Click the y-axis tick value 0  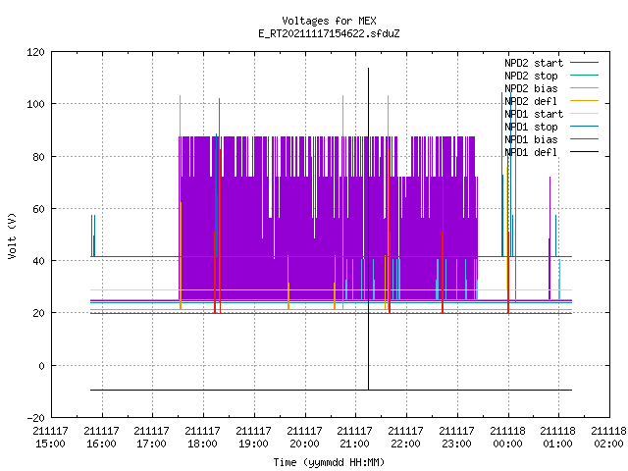point(41,366)
